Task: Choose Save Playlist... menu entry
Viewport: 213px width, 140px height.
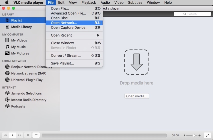Action: [x=74, y=63]
